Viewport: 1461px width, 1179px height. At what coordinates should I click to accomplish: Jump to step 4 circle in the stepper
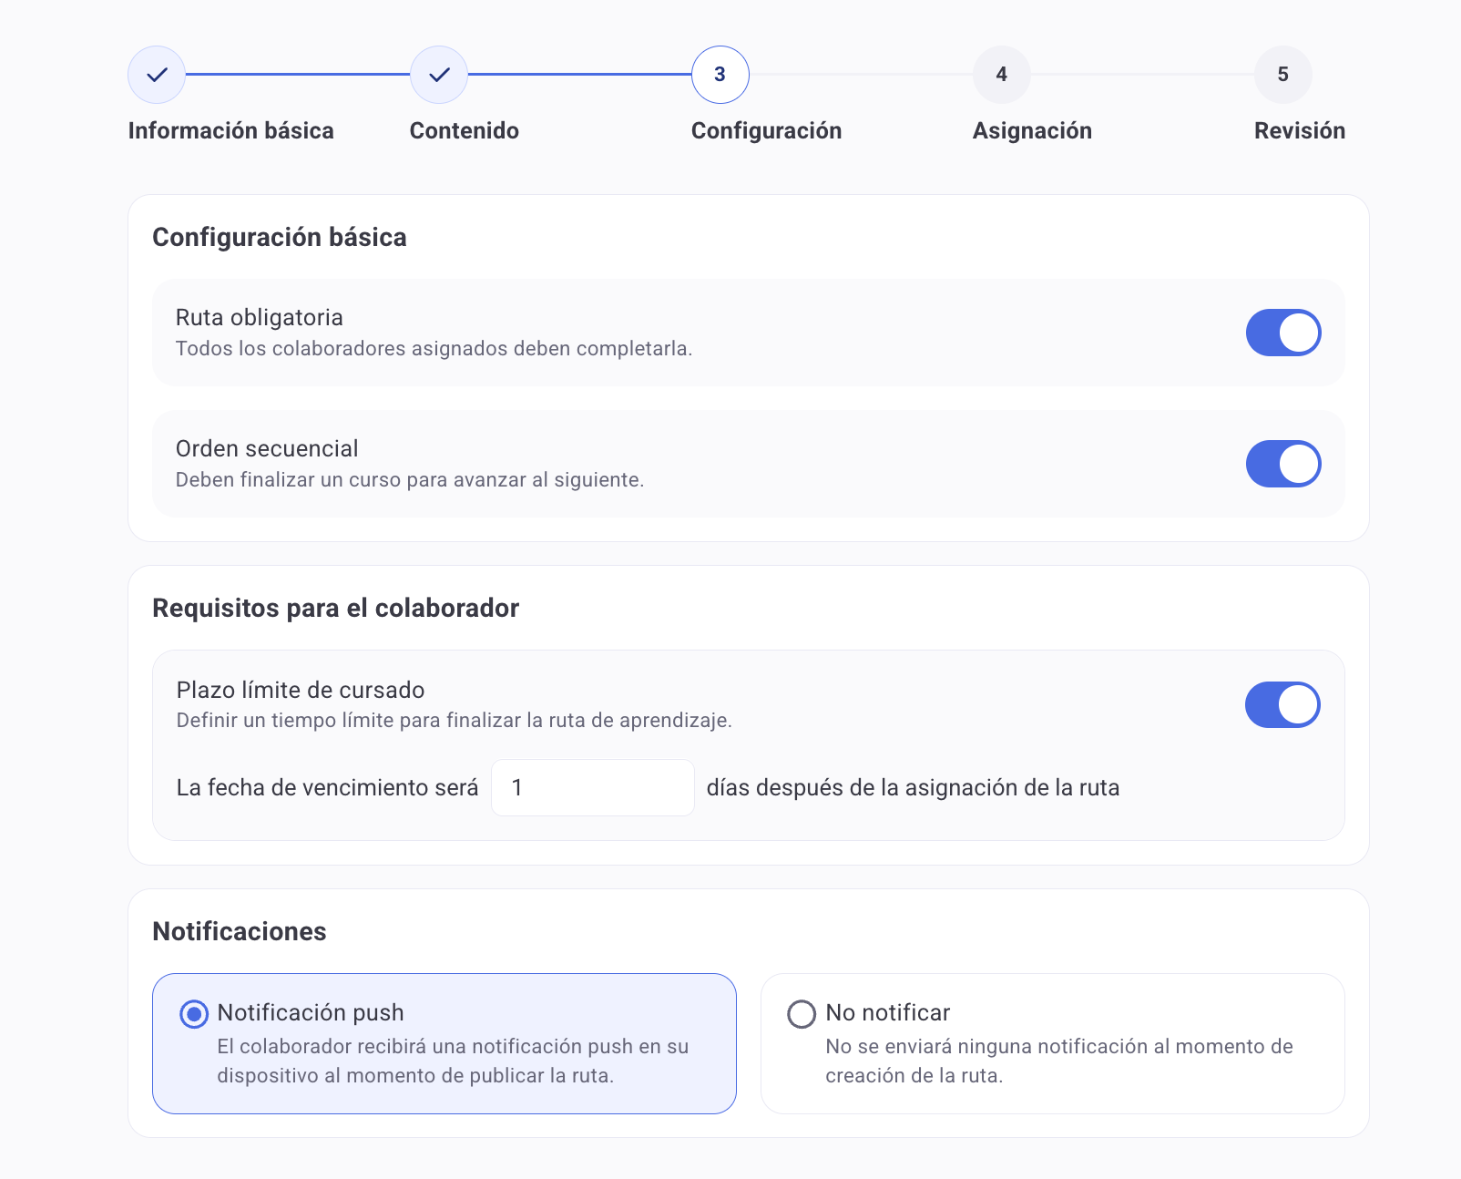point(1001,75)
